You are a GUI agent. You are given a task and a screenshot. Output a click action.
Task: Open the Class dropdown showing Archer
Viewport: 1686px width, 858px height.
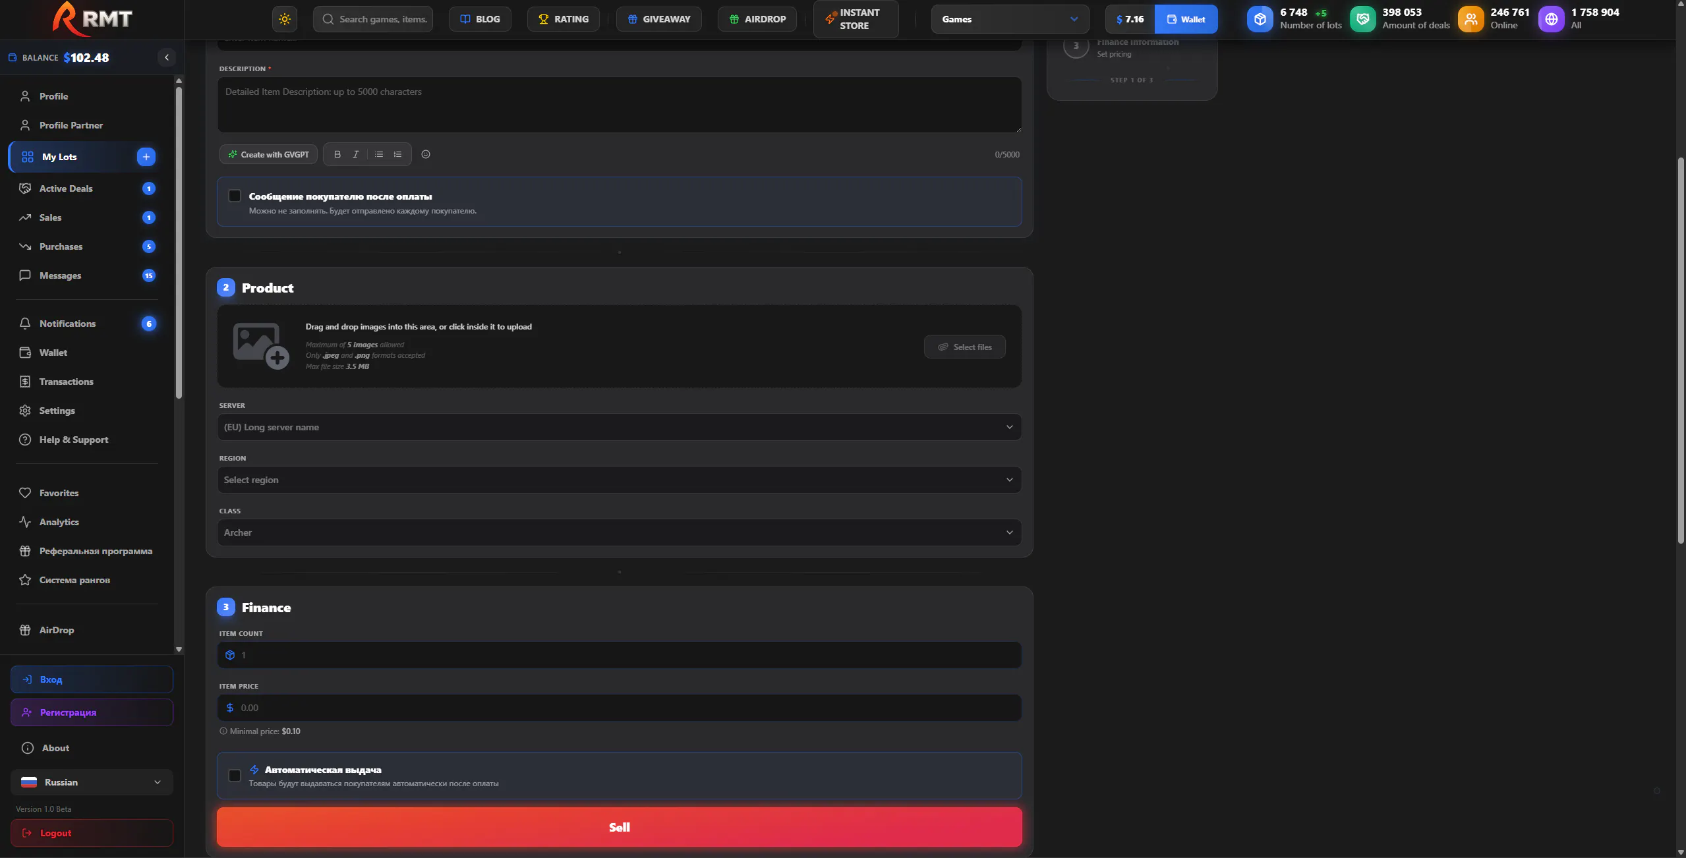point(619,532)
